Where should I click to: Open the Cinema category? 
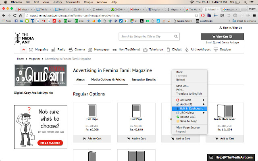tap(77, 50)
